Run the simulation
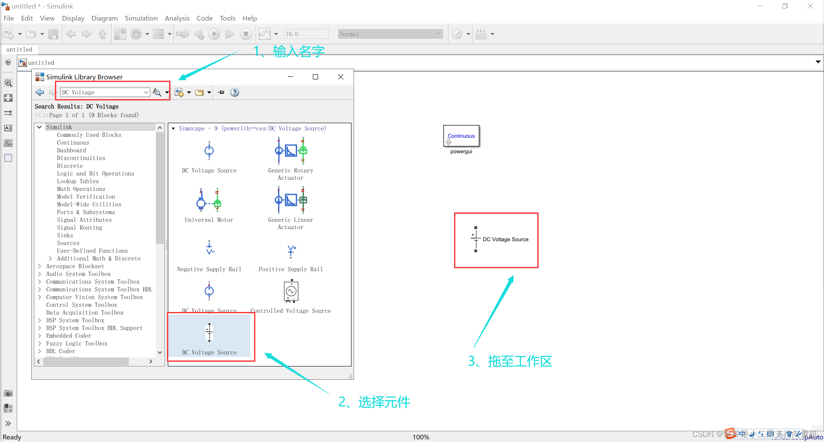This screenshot has width=824, height=442. click(214, 34)
